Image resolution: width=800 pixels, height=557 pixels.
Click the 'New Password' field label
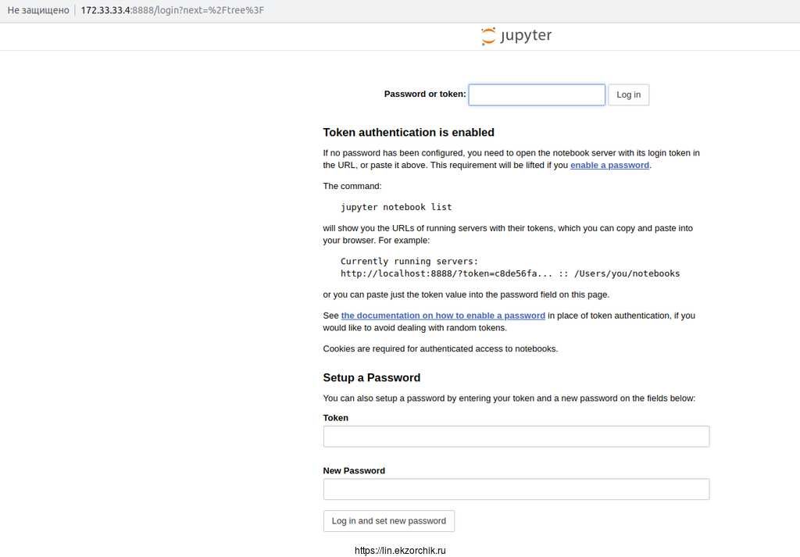pyautogui.click(x=354, y=471)
